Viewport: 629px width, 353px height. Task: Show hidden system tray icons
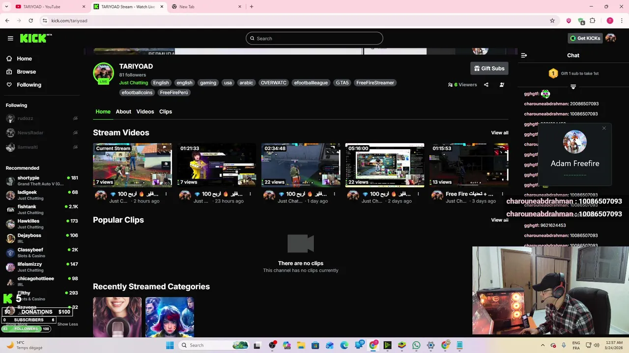543,345
